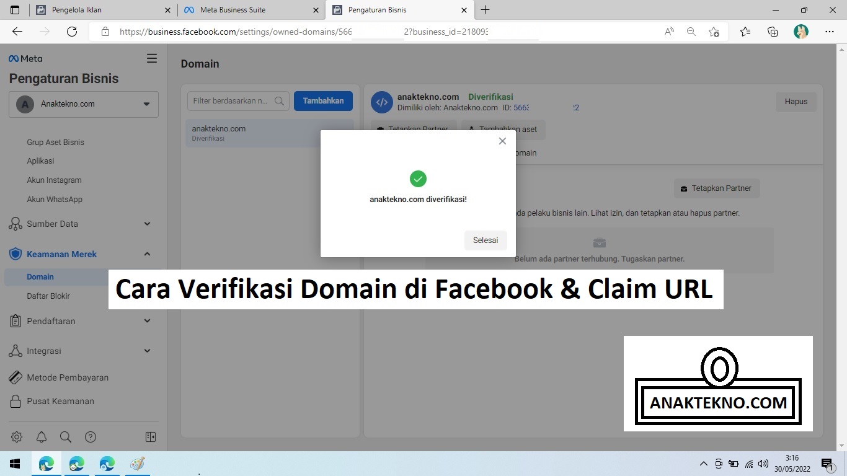This screenshot has width=847, height=476.
Task: Open the Anaktekno.com business account dropdown
Action: [84, 104]
